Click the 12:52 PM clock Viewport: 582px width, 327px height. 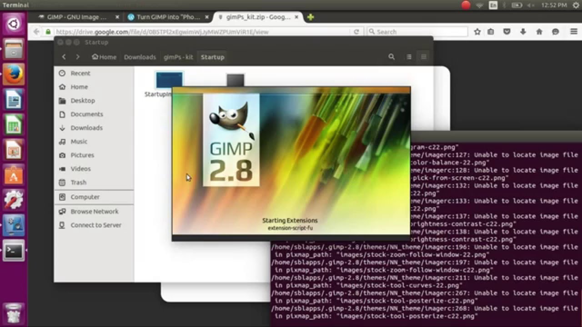coord(554,5)
